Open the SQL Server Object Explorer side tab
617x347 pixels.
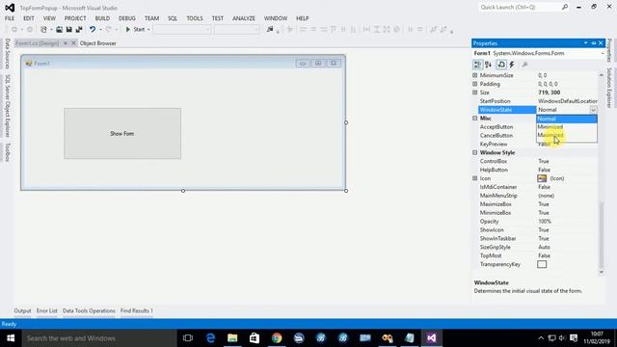click(x=7, y=106)
